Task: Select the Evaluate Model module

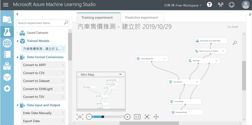Action: pyautogui.click(x=187, y=112)
